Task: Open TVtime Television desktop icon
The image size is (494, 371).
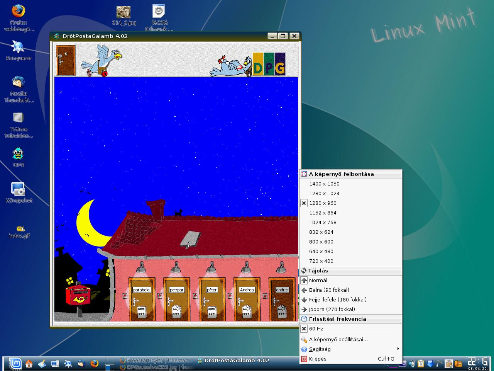Action: (x=19, y=125)
